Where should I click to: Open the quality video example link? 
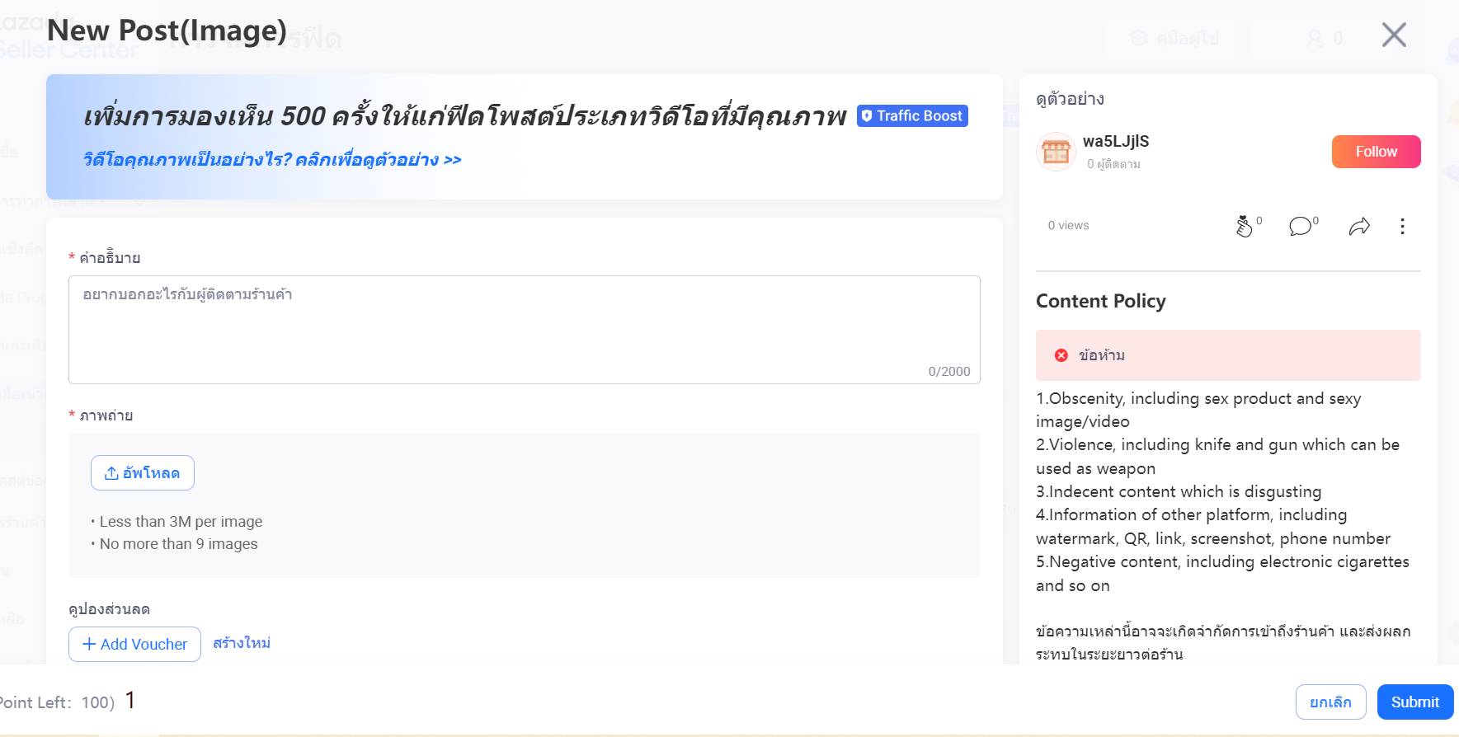(272, 160)
